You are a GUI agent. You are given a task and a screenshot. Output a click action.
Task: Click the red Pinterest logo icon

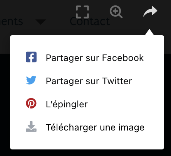coord(31,103)
